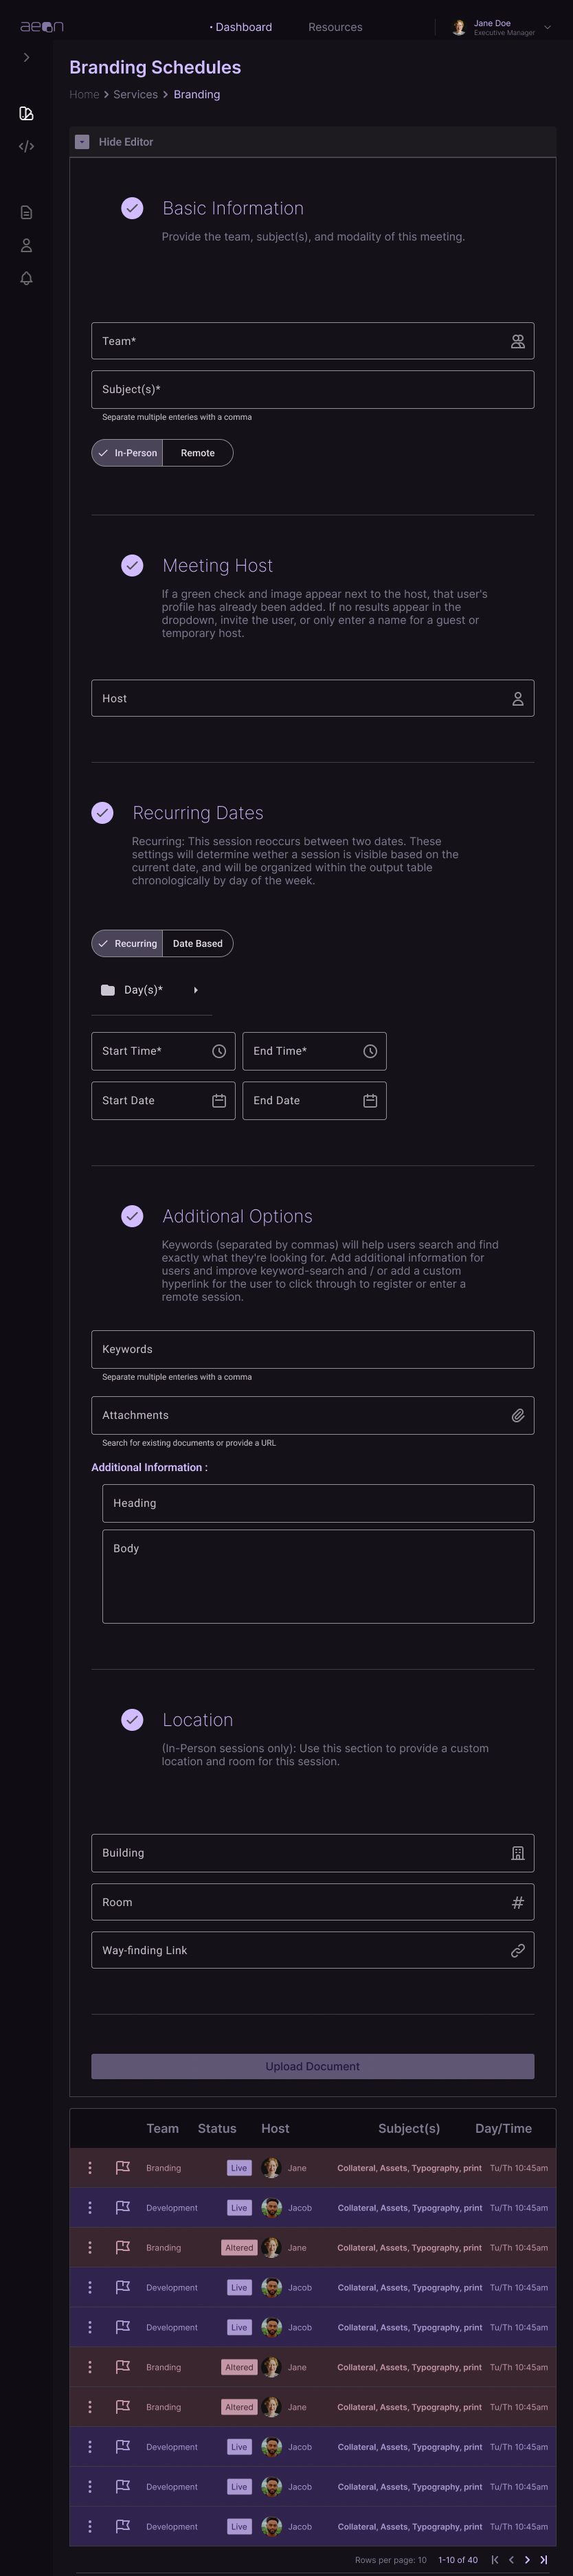This screenshot has height=2576, width=573.
Task: Click flag icon on Branding Live row
Action: coord(123,2168)
